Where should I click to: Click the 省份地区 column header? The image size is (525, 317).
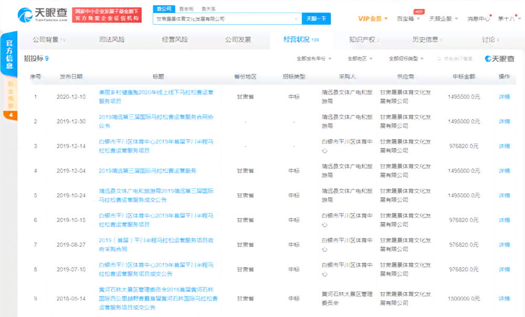pos(245,77)
